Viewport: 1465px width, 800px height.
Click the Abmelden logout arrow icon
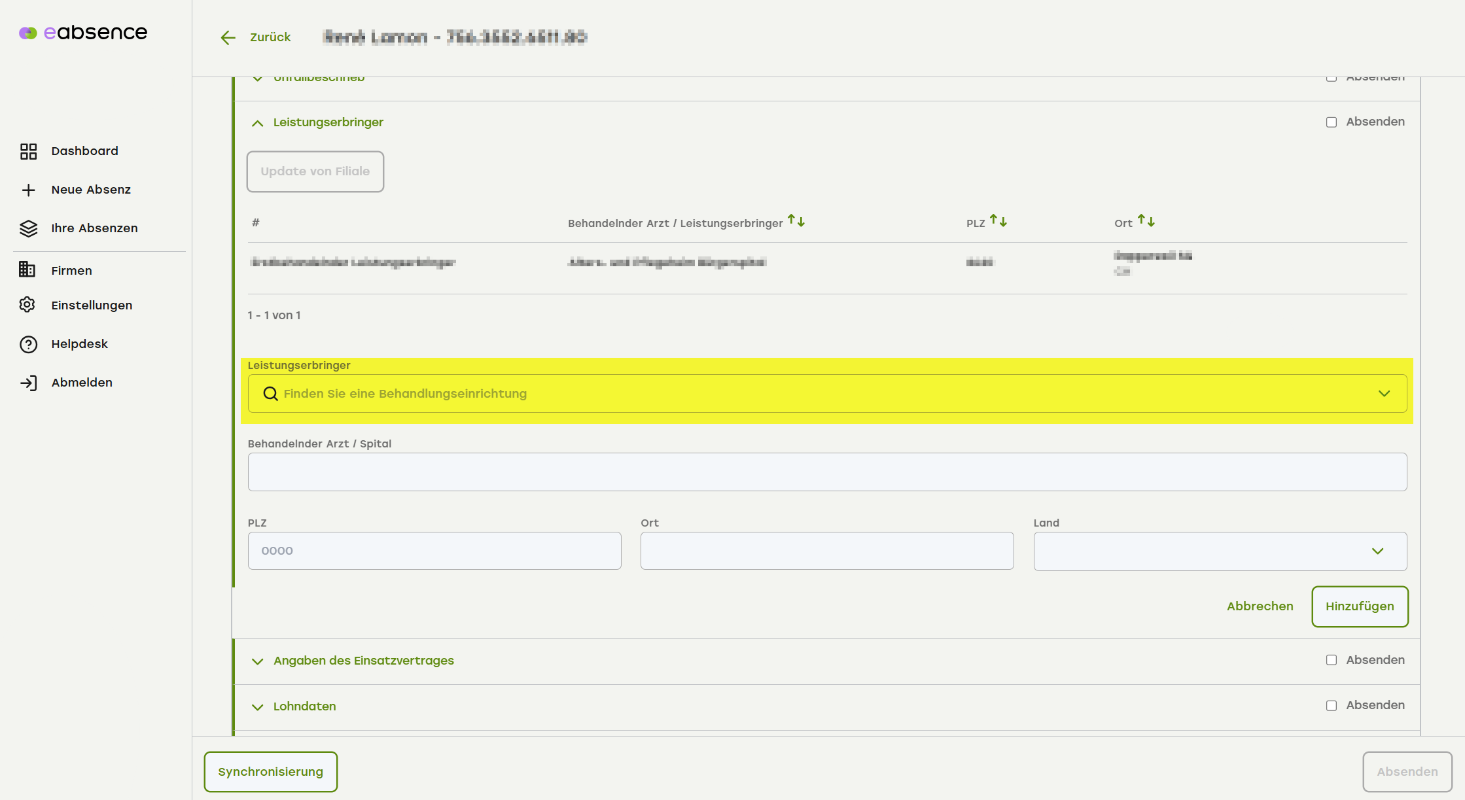tap(28, 383)
